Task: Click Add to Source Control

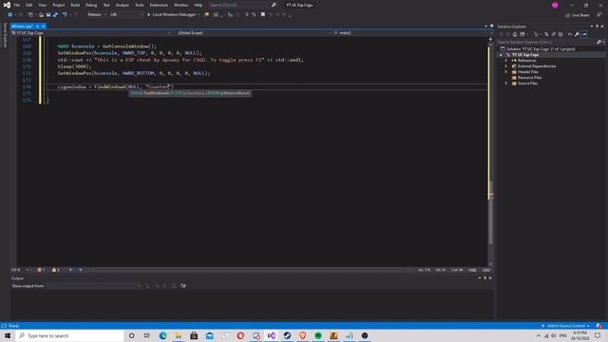Action: pos(566,326)
